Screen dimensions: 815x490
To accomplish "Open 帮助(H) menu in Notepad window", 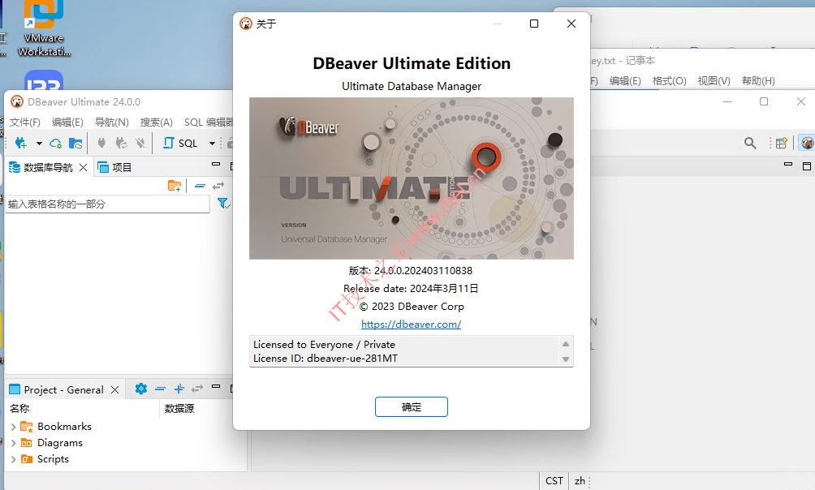I will tap(758, 80).
